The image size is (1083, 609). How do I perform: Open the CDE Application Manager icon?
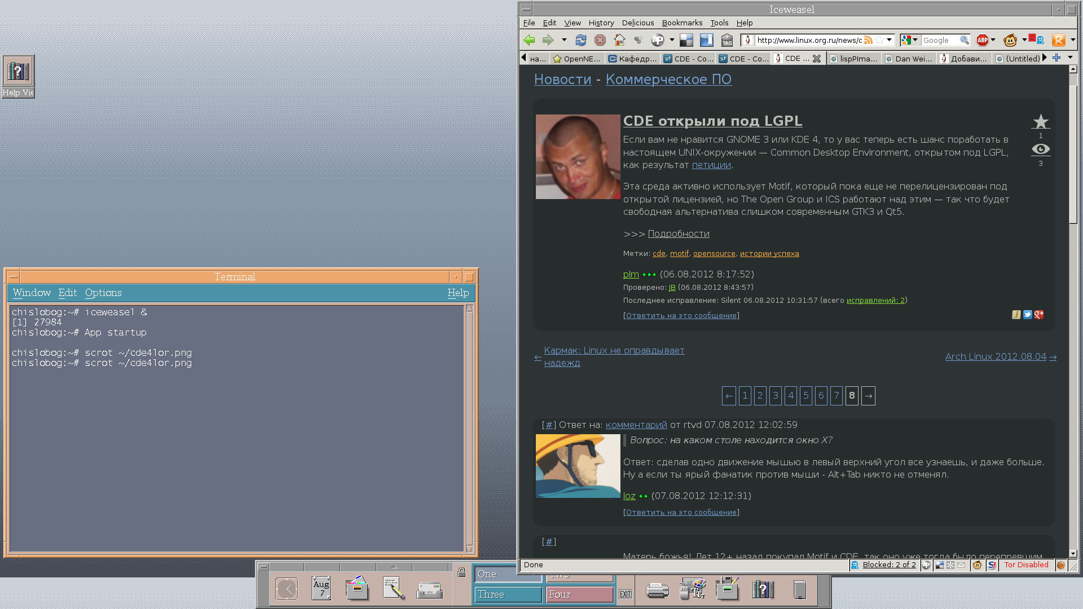(x=728, y=588)
